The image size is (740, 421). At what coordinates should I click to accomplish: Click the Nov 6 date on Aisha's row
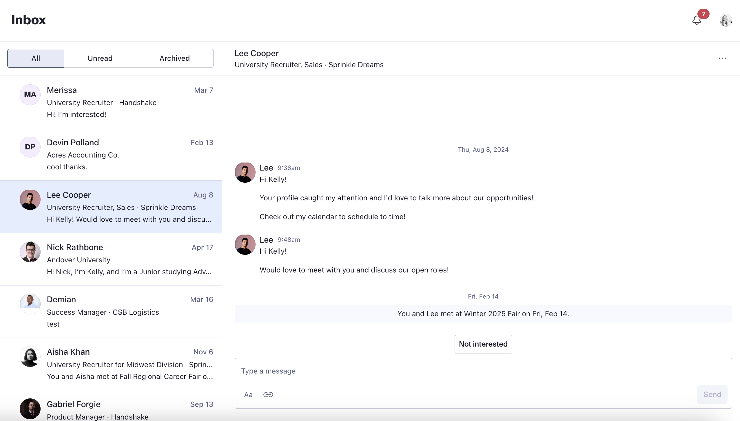click(x=203, y=352)
